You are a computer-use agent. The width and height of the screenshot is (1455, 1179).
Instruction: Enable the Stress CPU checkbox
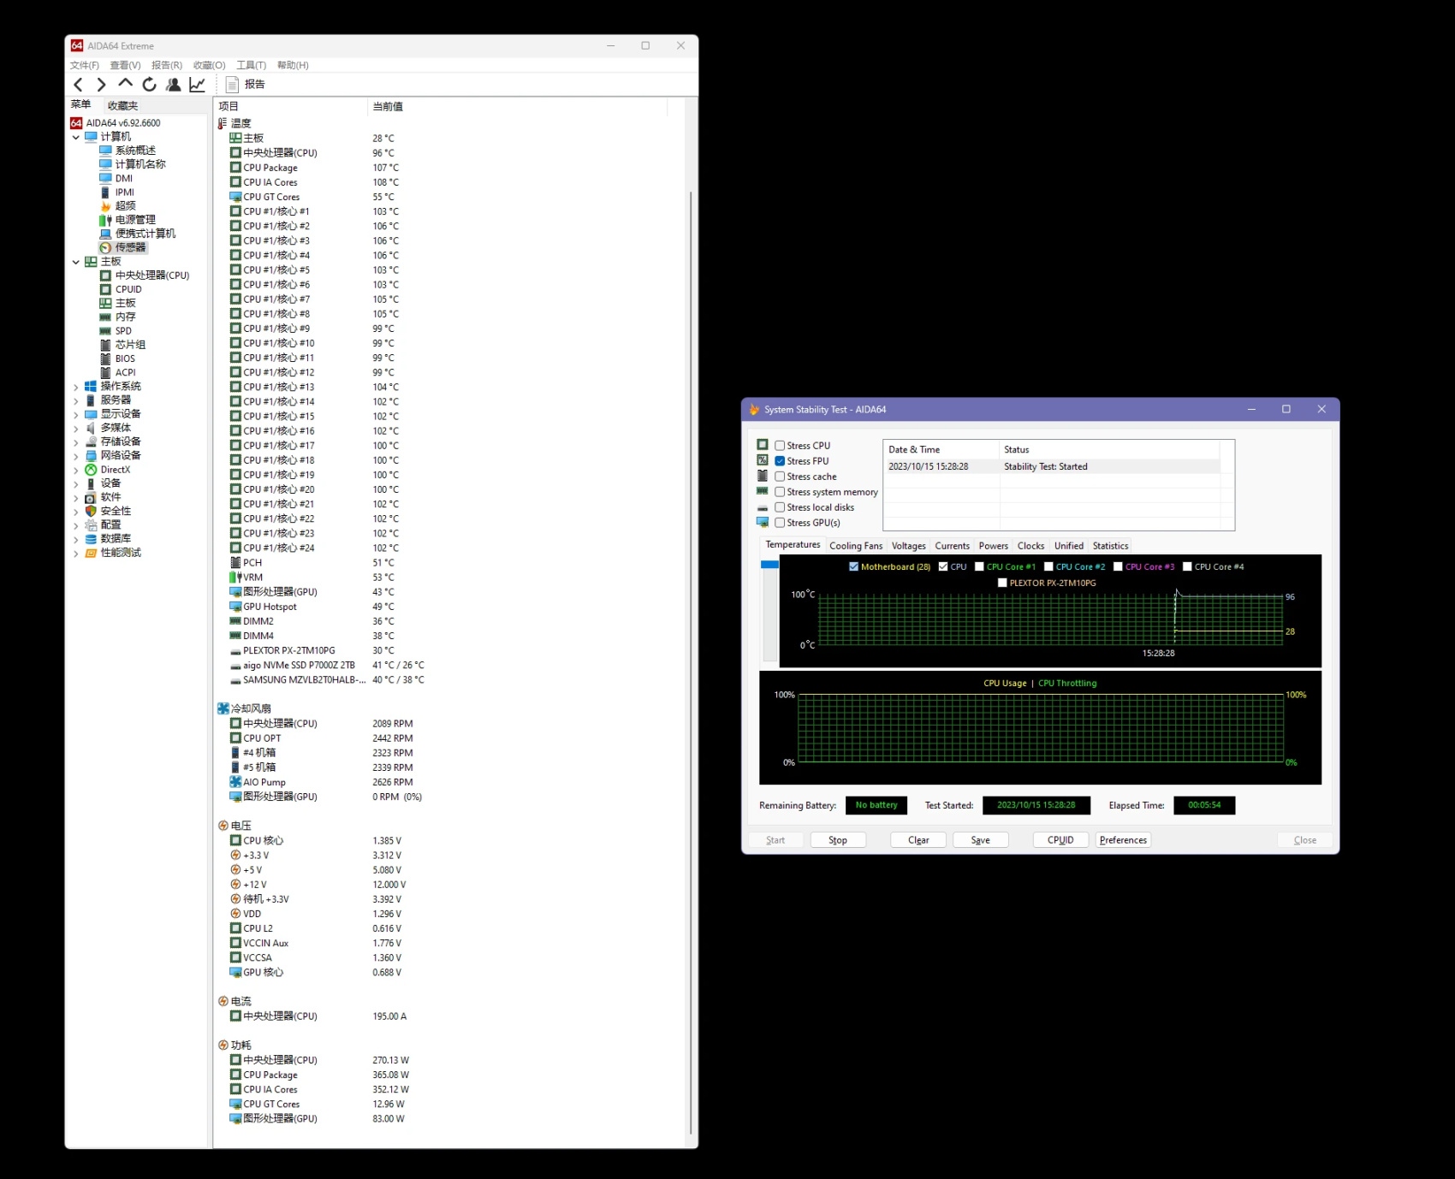click(780, 446)
